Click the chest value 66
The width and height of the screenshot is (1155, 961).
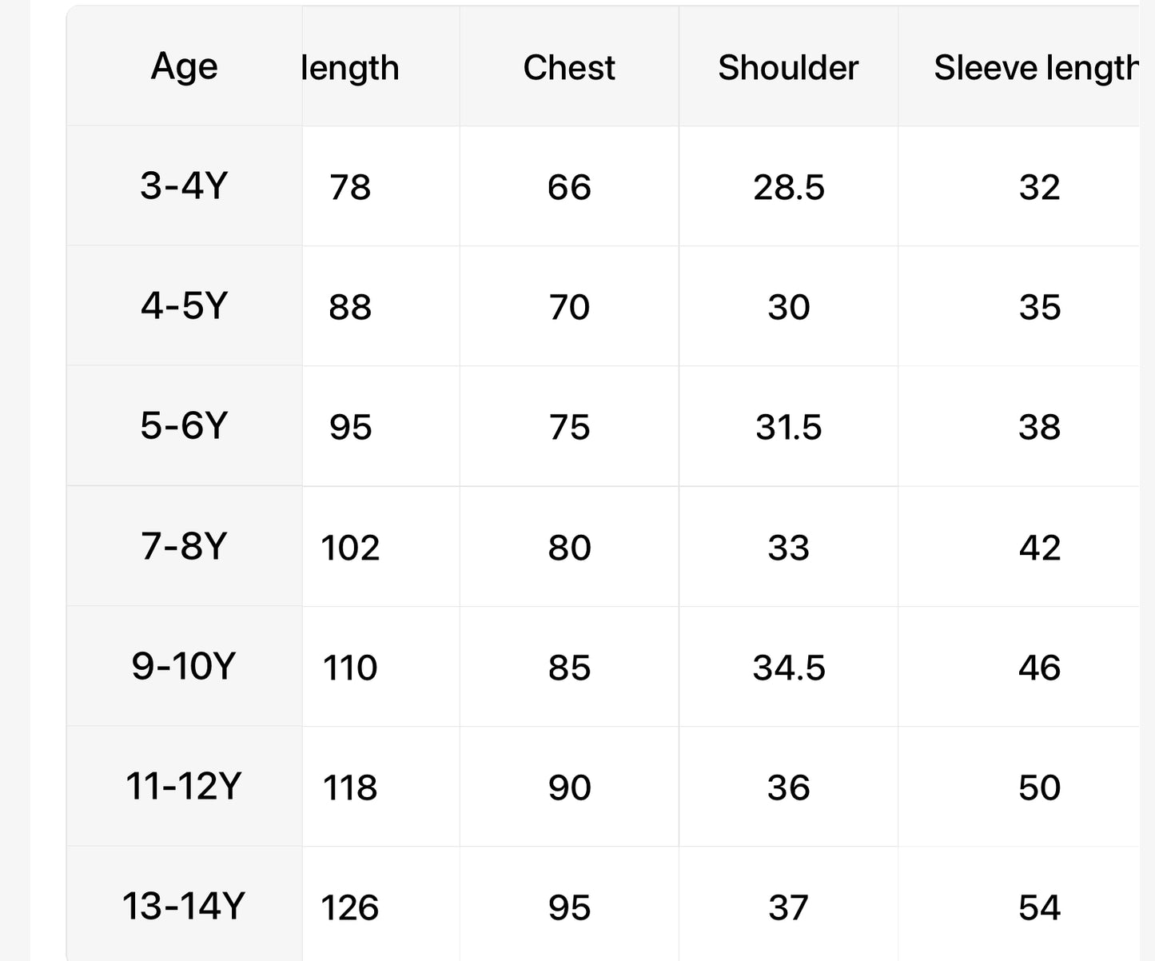(569, 188)
